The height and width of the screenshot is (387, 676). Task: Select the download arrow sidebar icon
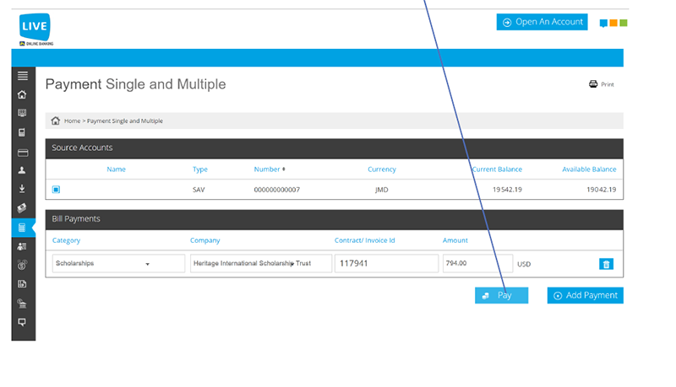tap(22, 189)
